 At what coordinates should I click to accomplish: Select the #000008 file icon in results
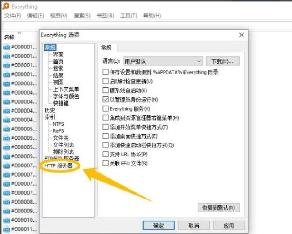[x=7, y=202]
